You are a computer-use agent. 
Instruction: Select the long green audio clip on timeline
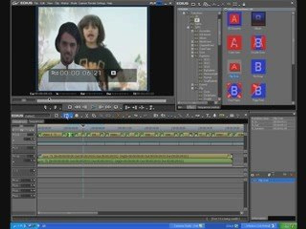(x=135, y=161)
